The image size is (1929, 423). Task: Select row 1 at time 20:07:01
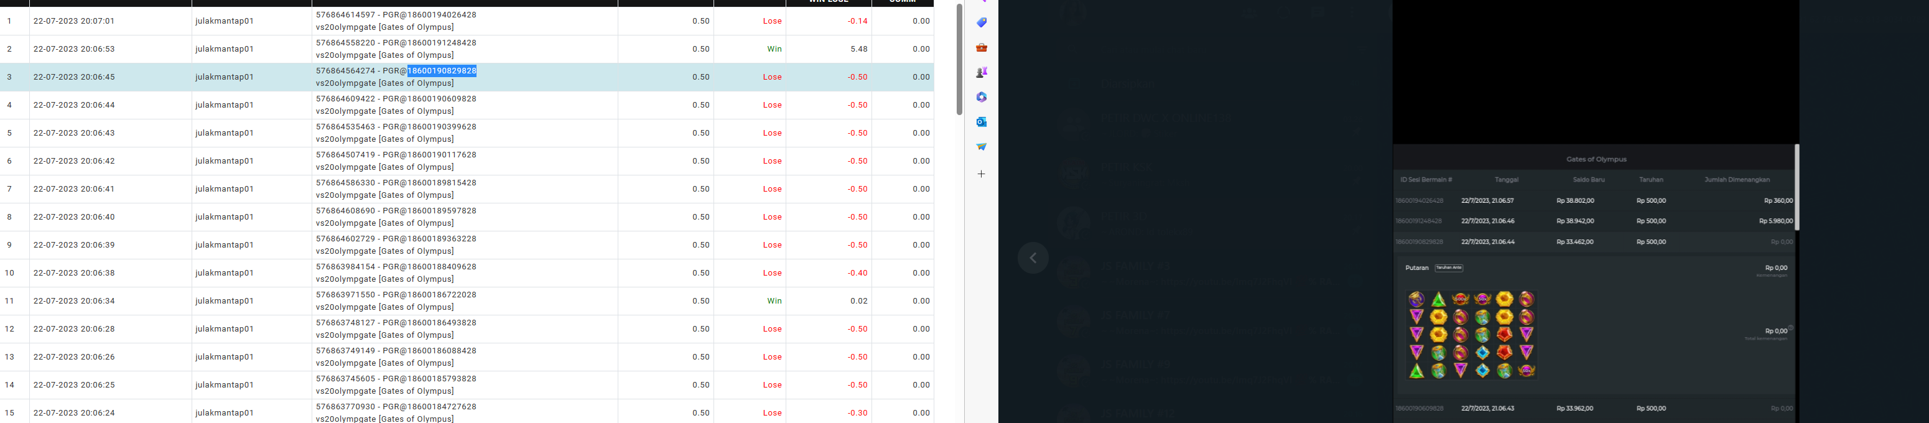467,21
